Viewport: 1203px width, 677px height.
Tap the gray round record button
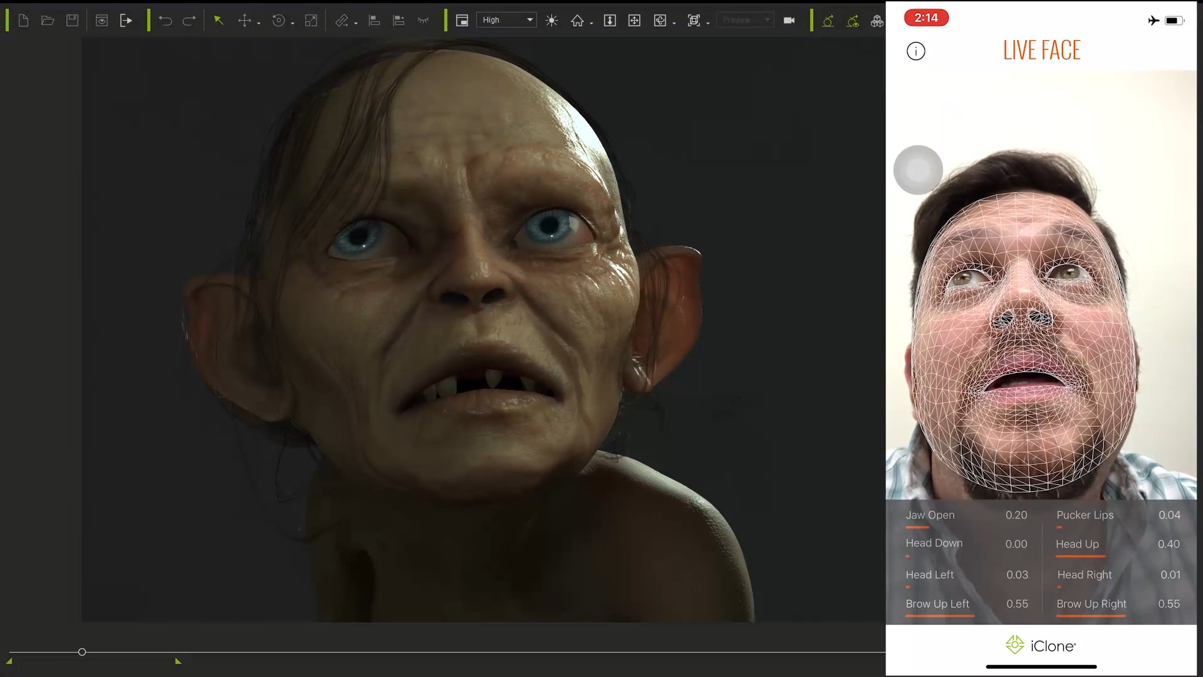pyautogui.click(x=918, y=170)
